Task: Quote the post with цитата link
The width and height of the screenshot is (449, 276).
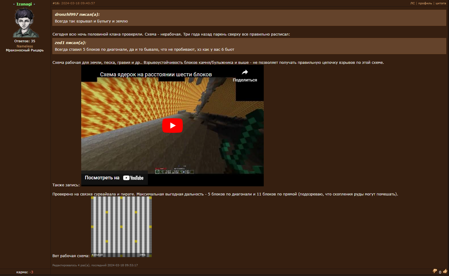Action: click(x=441, y=3)
